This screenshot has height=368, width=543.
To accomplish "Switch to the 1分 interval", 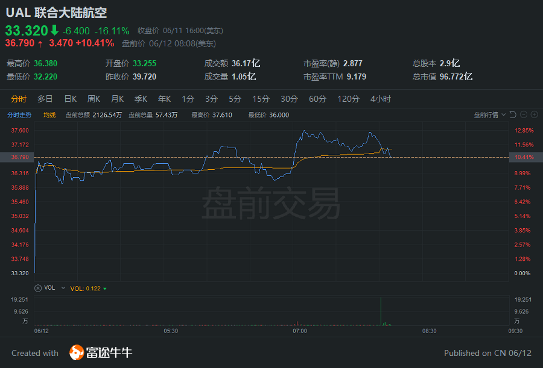I will [x=188, y=99].
